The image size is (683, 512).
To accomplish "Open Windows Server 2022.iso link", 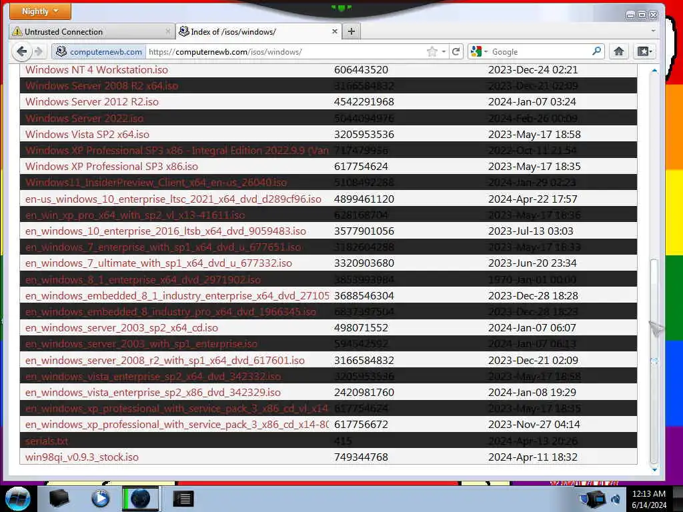I will point(85,118).
